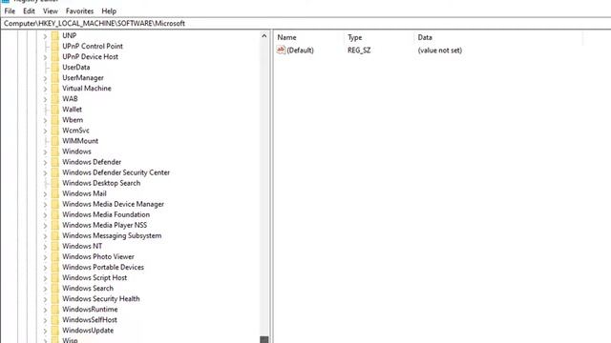Click the Windows Portable Devices folder icon

[55, 267]
